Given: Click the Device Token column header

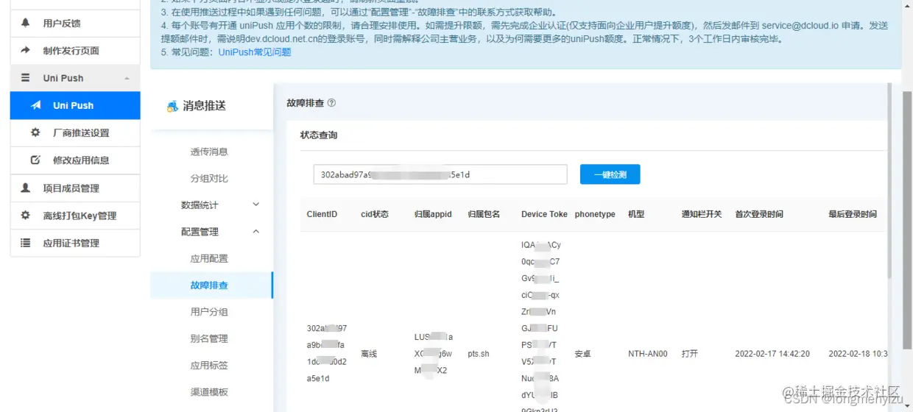Looking at the screenshot, I should tap(544, 214).
